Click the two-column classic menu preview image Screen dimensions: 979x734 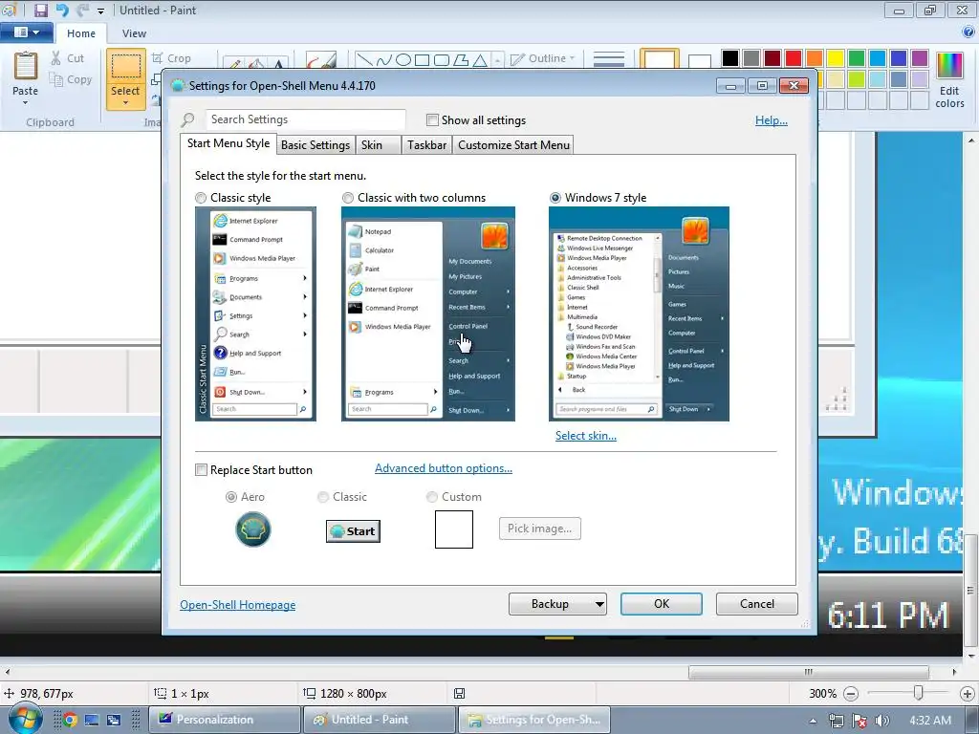tap(428, 313)
